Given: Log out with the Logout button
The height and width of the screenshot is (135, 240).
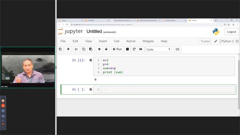Looking at the screenshot, I should tap(232, 32).
